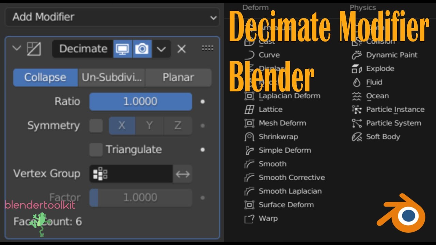436x245 pixels.
Task: Click the Fluid droplet icon
Action: (357, 82)
